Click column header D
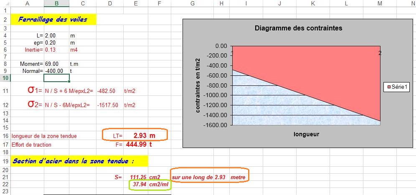This screenshot has height=195, width=416. tap(110, 3)
